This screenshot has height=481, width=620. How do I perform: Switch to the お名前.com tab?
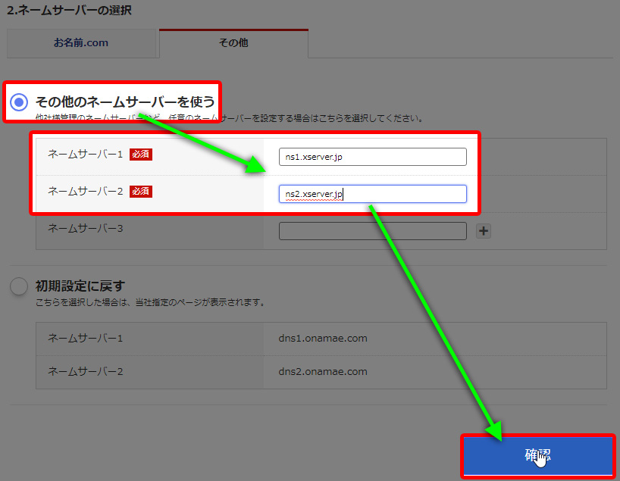click(x=81, y=43)
